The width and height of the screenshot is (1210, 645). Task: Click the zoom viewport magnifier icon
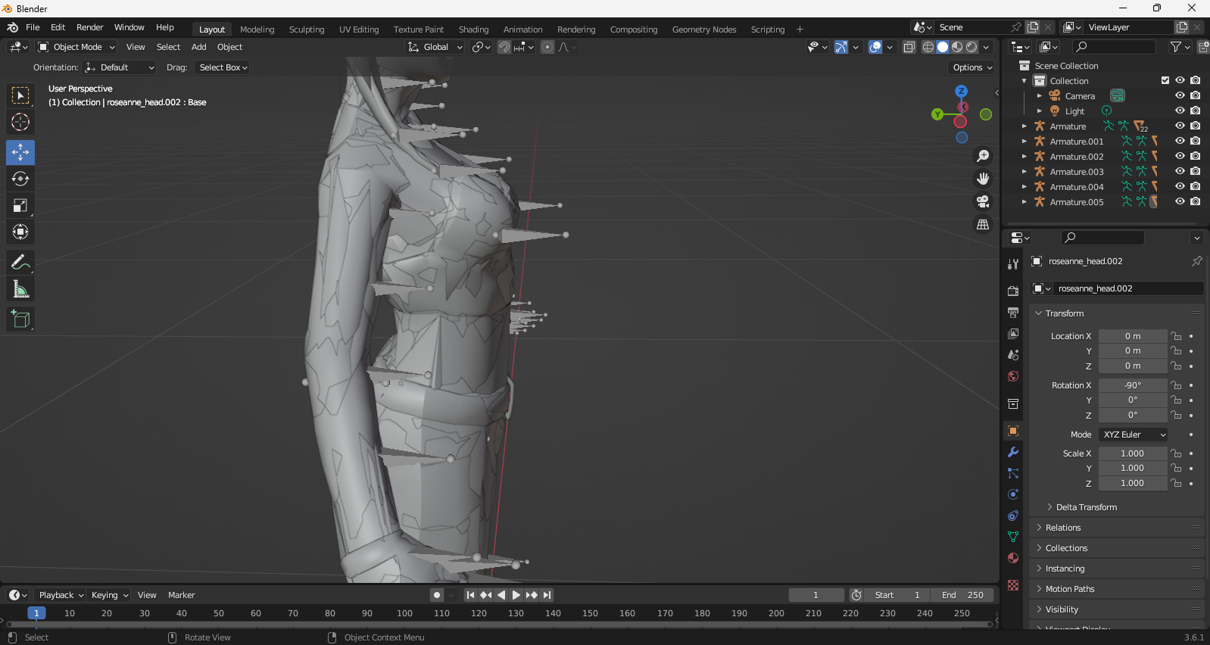tap(983, 156)
